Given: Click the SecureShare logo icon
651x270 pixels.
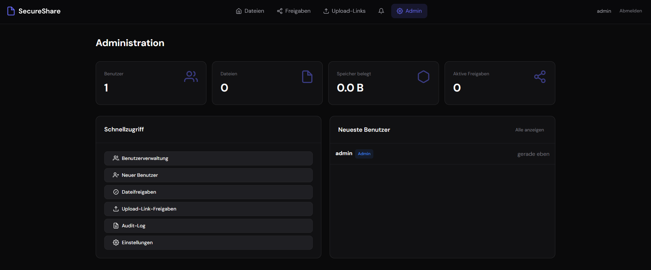Looking at the screenshot, I should pos(11,11).
